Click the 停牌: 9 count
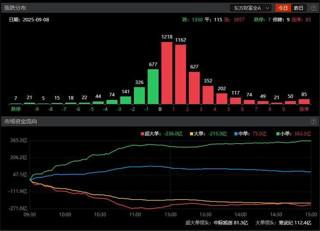Image resolution: width=320 pixels, height=231 pixels. (x=281, y=20)
